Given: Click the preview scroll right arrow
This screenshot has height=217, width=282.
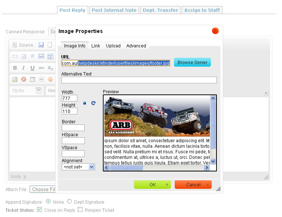Looking at the screenshot, I should [207, 168].
